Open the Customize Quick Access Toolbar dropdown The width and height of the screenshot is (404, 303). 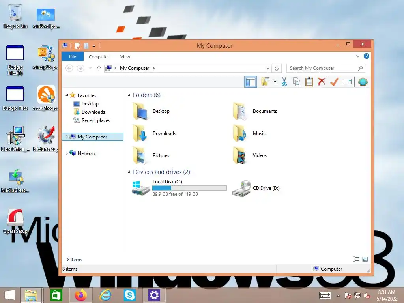94,46
